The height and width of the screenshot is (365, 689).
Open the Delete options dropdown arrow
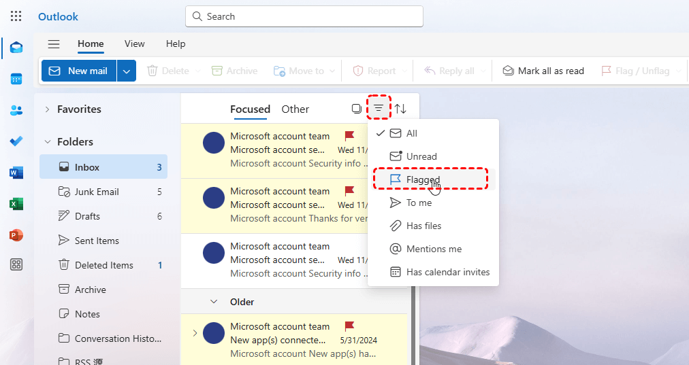(x=197, y=71)
